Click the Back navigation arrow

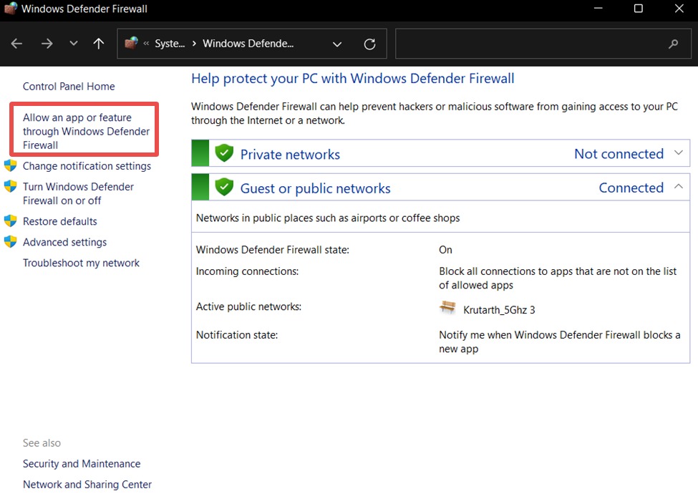click(x=16, y=44)
